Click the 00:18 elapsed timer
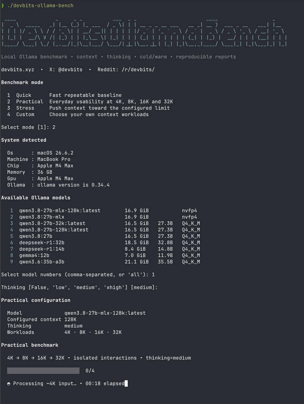The image size is (304, 404). click(105, 384)
